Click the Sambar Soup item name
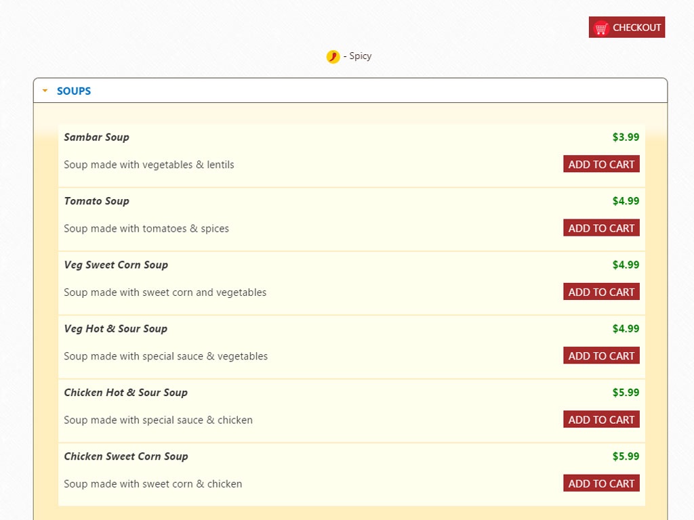This screenshot has height=520, width=694. 96,137
